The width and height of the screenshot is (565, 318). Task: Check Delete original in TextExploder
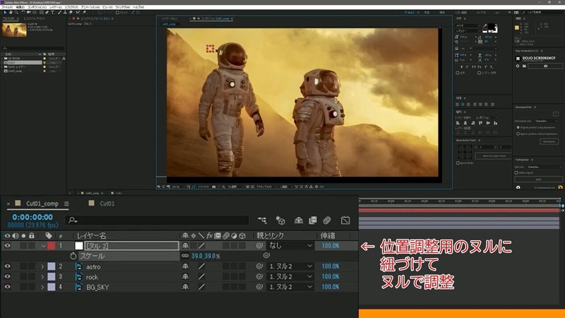point(516,172)
